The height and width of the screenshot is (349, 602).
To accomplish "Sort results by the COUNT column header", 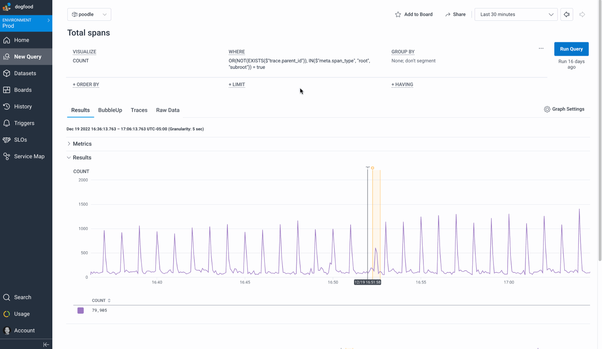I will point(101,301).
